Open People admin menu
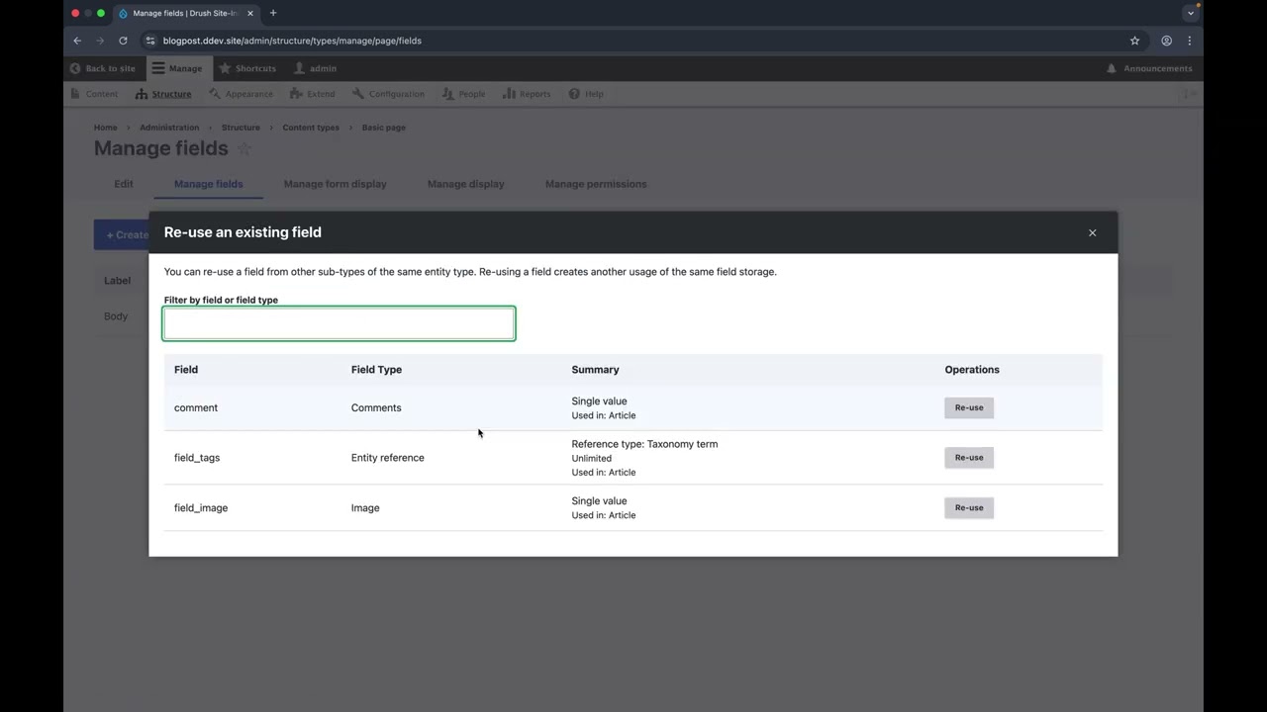 pyautogui.click(x=463, y=94)
